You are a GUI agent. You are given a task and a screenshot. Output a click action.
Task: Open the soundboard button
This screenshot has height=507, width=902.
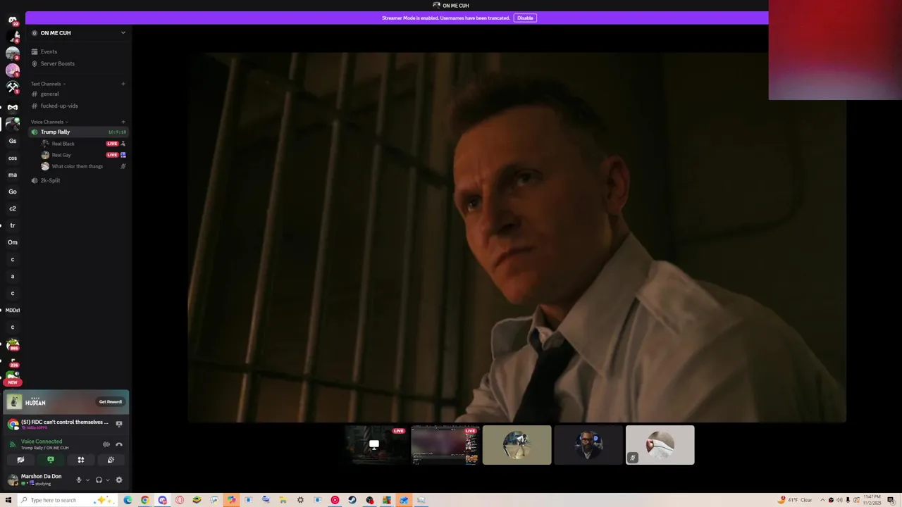pyautogui.click(x=111, y=460)
